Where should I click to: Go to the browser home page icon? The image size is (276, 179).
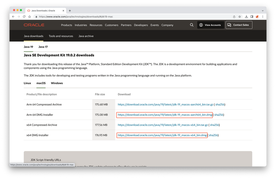[30, 17]
